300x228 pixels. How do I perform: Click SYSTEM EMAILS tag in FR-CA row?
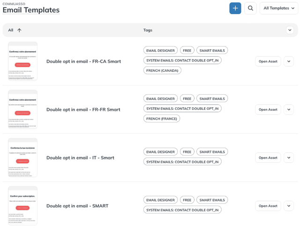(182, 61)
